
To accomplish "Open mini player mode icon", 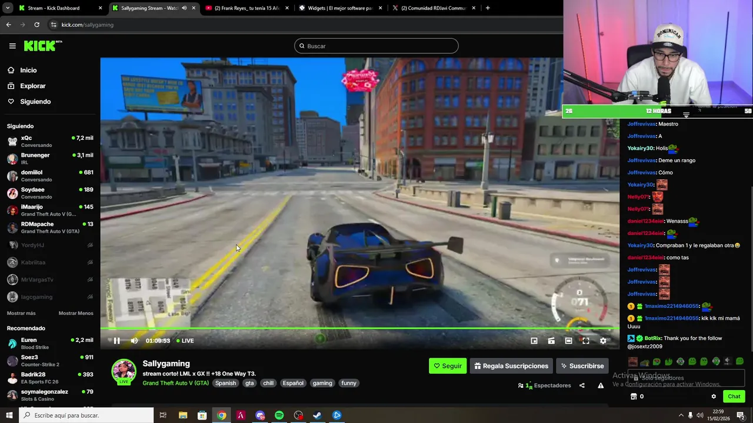I will click(534, 341).
